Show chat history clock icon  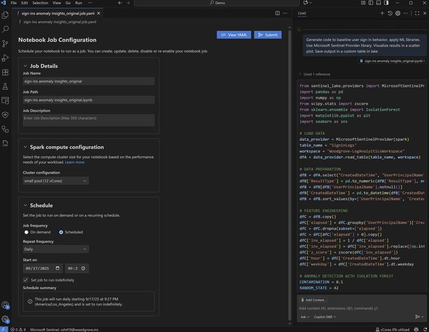(x=390, y=13)
